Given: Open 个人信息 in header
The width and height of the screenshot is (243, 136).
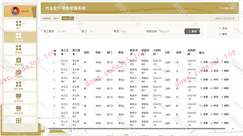Looking at the screenshot, I should point(224,8).
